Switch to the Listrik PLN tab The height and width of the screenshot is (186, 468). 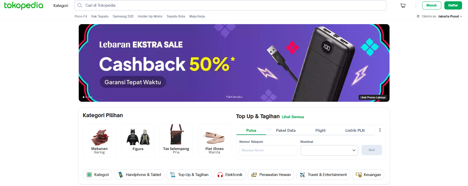pyautogui.click(x=355, y=131)
